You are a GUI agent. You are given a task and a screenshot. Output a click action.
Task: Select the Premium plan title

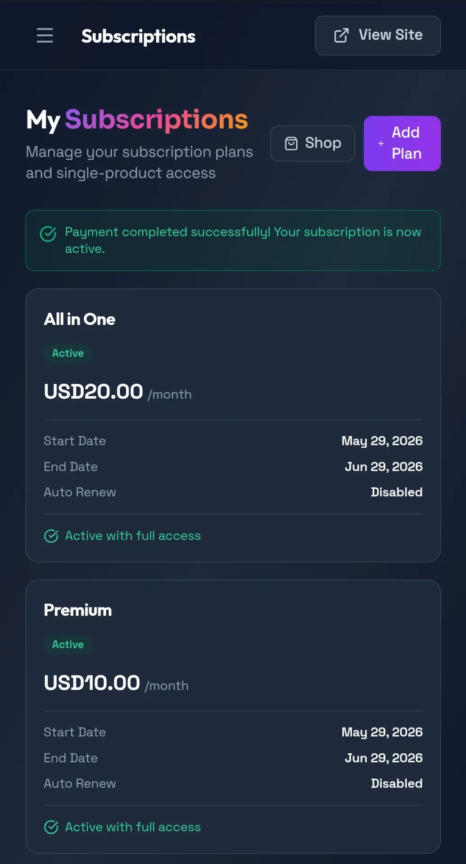78,611
